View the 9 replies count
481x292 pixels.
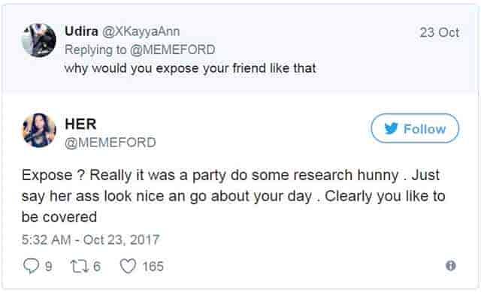[48, 266]
